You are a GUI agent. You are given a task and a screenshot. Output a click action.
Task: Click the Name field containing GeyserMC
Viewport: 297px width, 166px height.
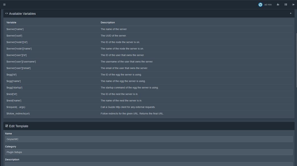pyautogui.click(x=149, y=139)
